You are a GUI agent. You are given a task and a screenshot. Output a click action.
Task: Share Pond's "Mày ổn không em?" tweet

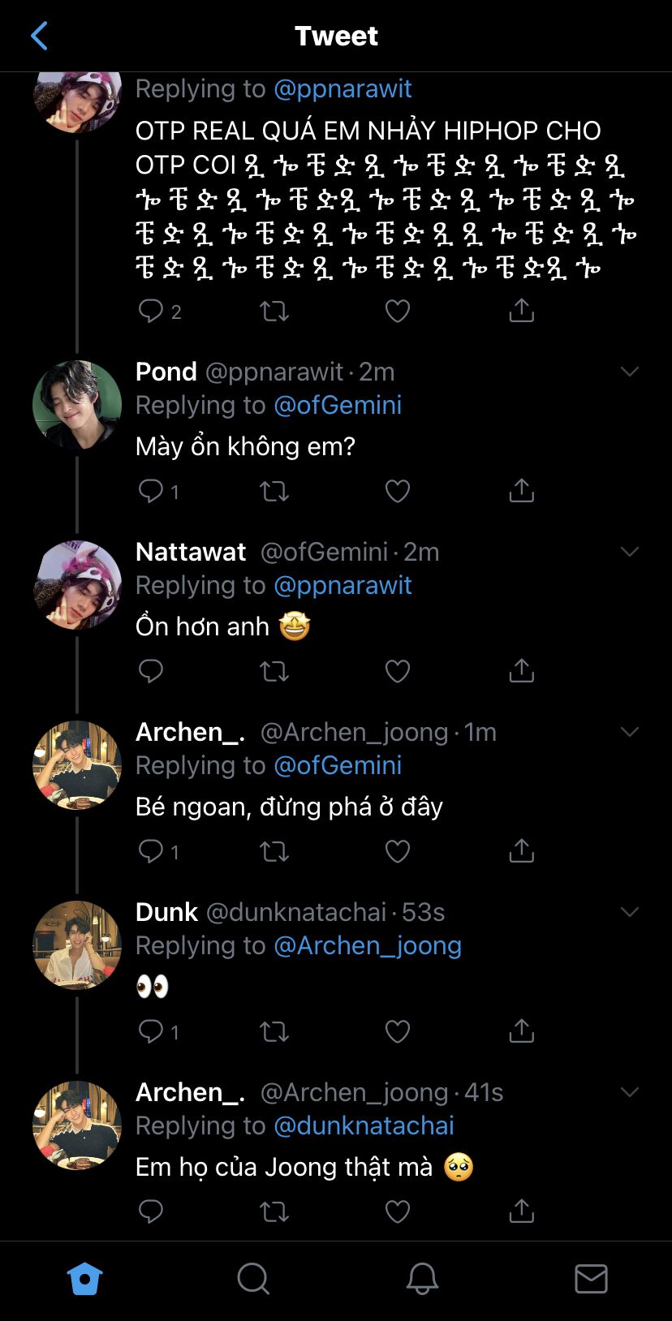[x=521, y=491]
